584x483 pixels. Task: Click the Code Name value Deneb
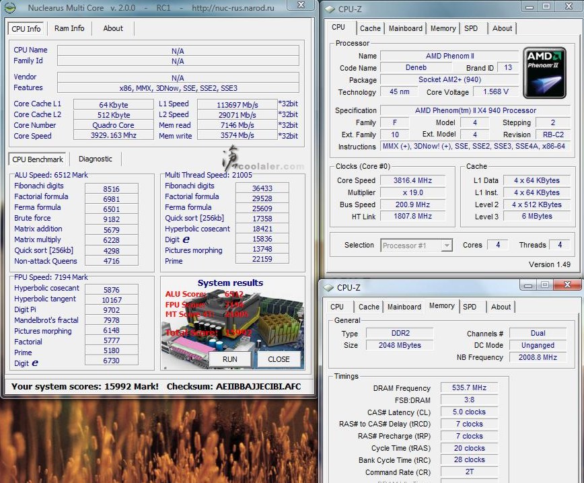416,67
